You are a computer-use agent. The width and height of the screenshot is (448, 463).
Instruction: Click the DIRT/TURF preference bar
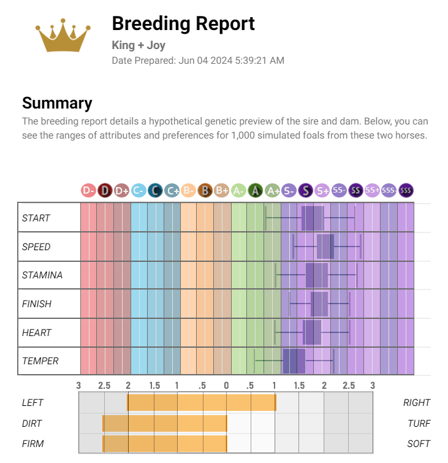164,423
